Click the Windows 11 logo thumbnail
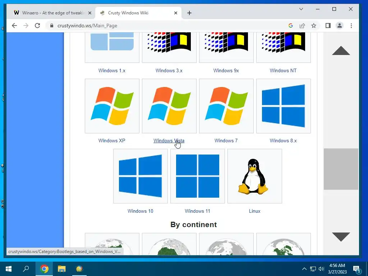The width and height of the screenshot is (368, 276). pyautogui.click(x=197, y=176)
